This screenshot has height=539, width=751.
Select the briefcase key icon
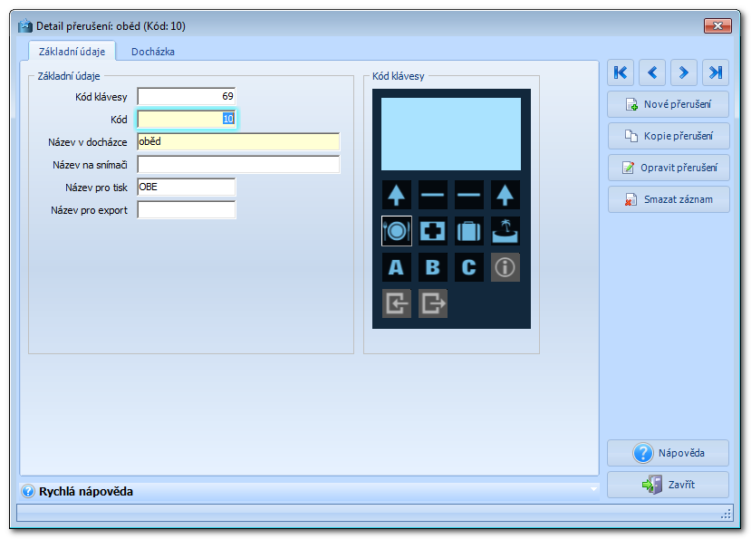pos(469,231)
